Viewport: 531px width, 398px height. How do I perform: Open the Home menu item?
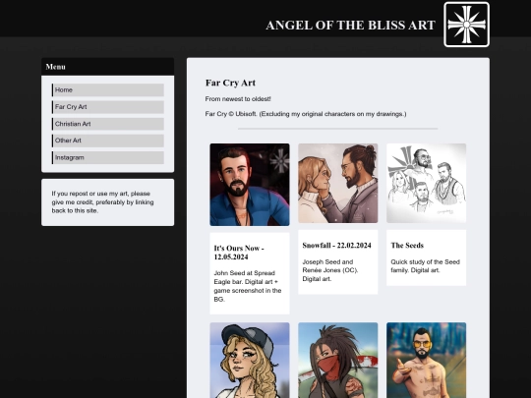108,90
